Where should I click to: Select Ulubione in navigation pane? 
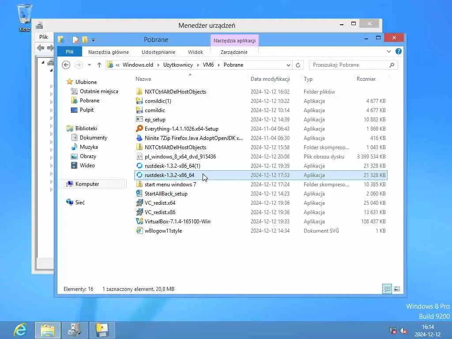click(86, 82)
